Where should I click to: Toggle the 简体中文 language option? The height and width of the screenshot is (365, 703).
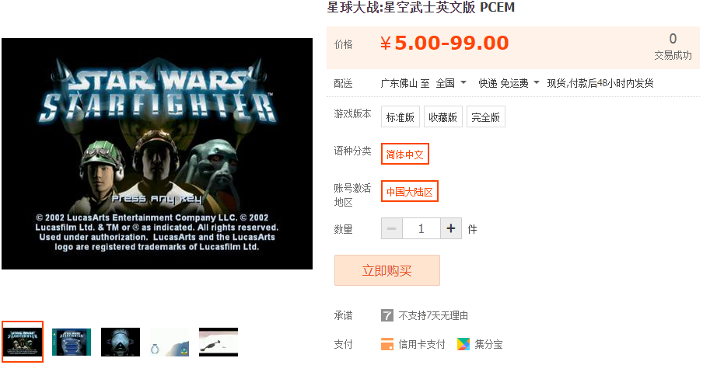(x=405, y=154)
